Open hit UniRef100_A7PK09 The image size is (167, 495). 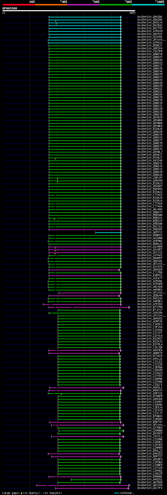150,31
